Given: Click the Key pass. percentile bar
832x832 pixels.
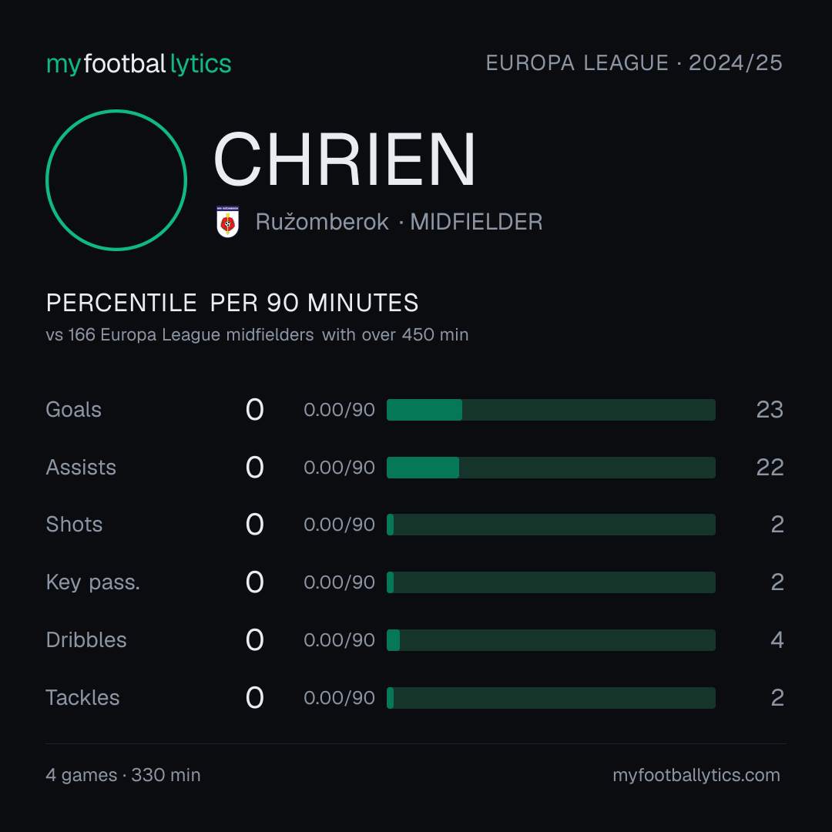Looking at the screenshot, I should tap(551, 582).
